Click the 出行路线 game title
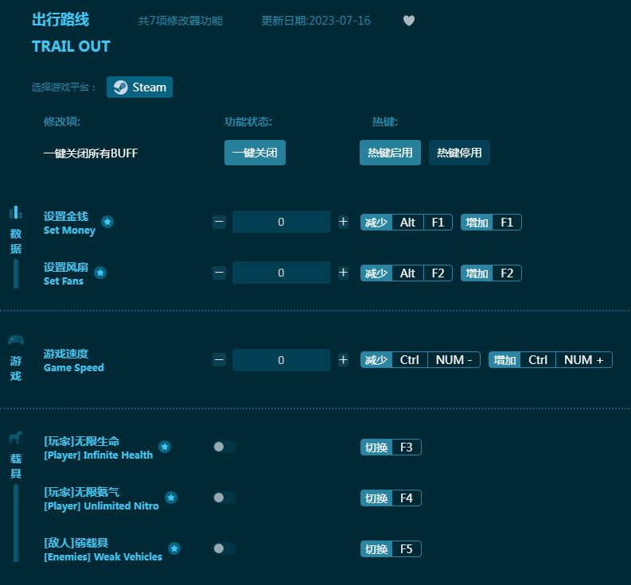Image resolution: width=631 pixels, height=585 pixels. (60, 20)
